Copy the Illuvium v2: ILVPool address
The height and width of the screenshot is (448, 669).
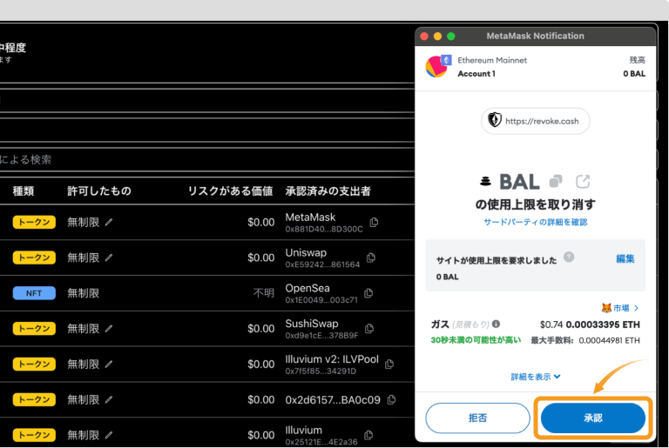coord(389,364)
